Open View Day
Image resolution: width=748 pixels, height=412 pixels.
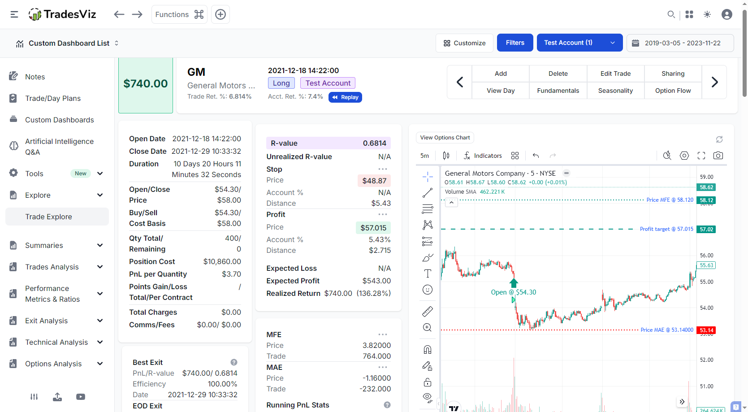click(501, 91)
